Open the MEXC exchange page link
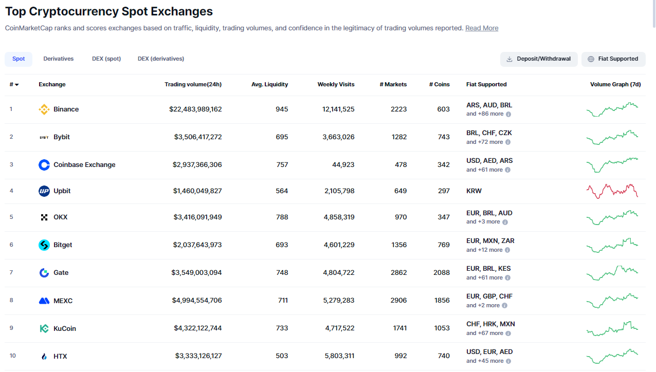The height and width of the screenshot is (372, 656). coord(63,301)
